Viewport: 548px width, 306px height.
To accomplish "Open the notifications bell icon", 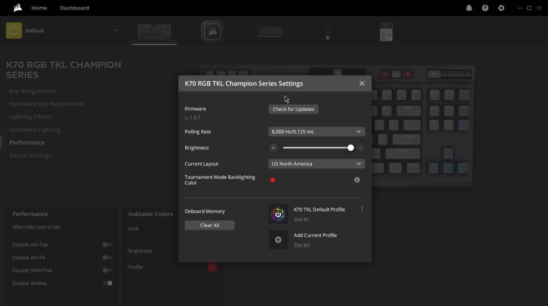I will point(469,8).
